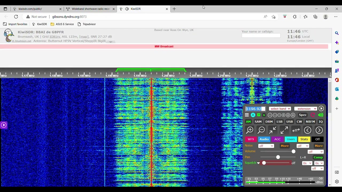
Task: Open the second off dropdown in Noise row
Action: [x=303, y=146]
